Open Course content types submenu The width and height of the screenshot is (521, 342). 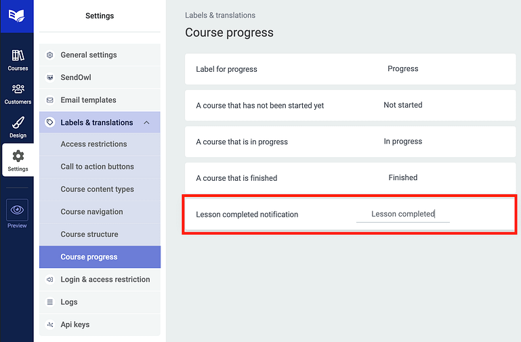click(x=97, y=190)
